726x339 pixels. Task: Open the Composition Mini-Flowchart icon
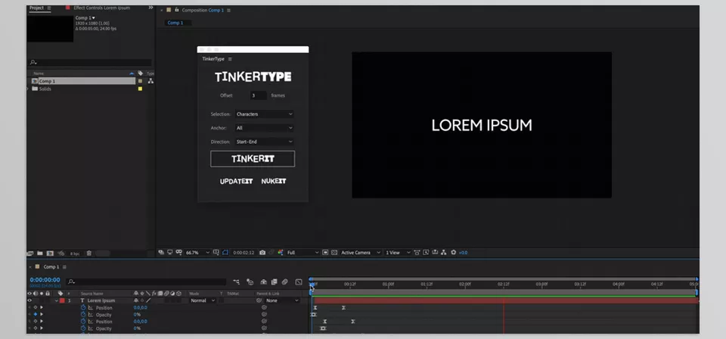pos(237,281)
